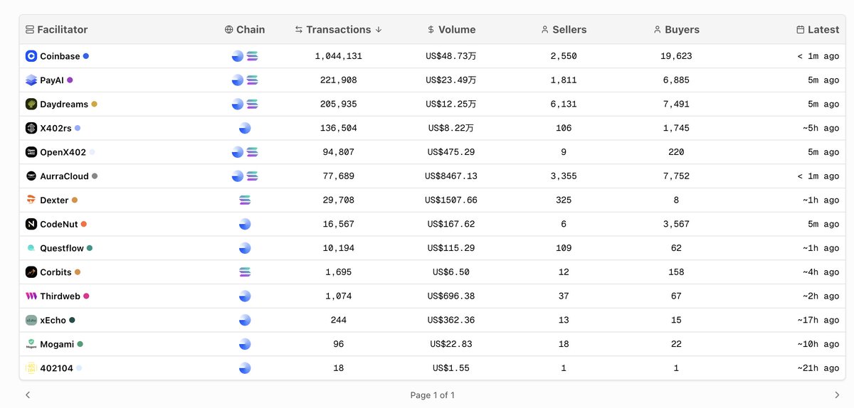This screenshot has width=854, height=408.
Task: Click the purple color dot beside PayAI
Action: (x=70, y=80)
